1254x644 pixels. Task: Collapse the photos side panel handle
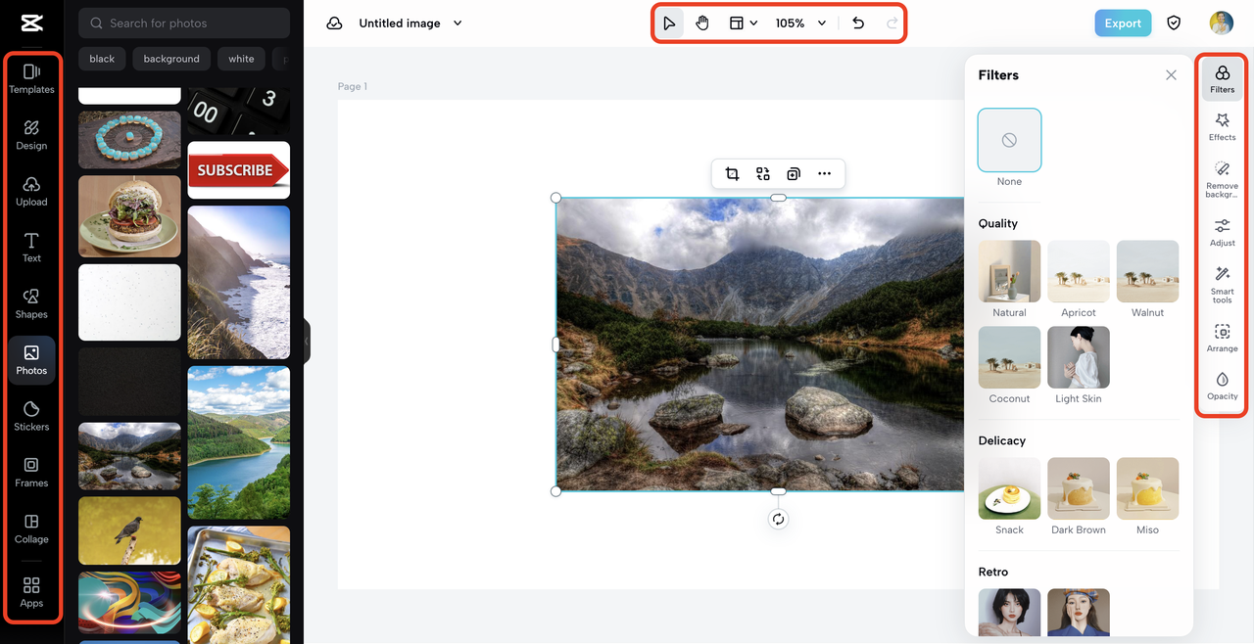tap(307, 341)
